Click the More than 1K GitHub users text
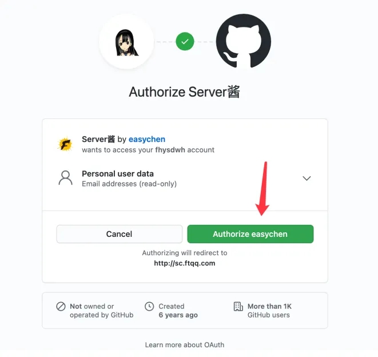378x357 pixels. point(269,311)
